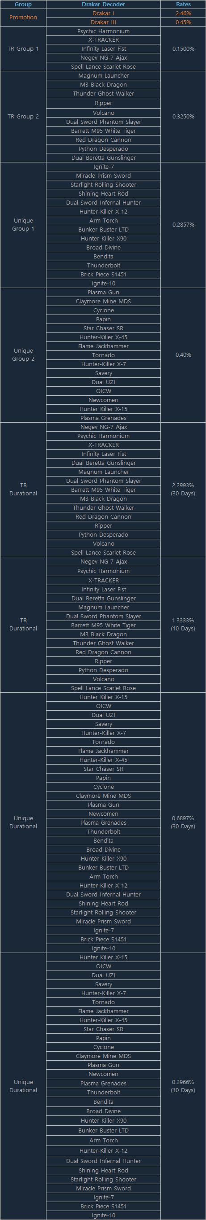Click the 1.3333% 10 Days rate
Screen dimensions: 206x1220
coord(183,625)
